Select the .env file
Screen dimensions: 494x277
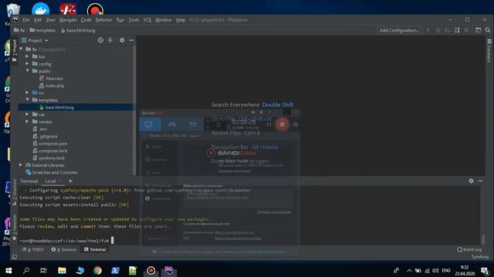pyautogui.click(x=39, y=128)
